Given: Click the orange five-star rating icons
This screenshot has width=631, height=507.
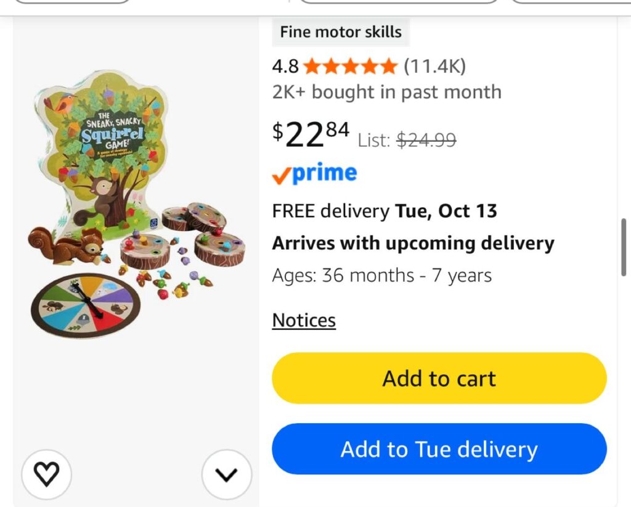Looking at the screenshot, I should coord(350,67).
